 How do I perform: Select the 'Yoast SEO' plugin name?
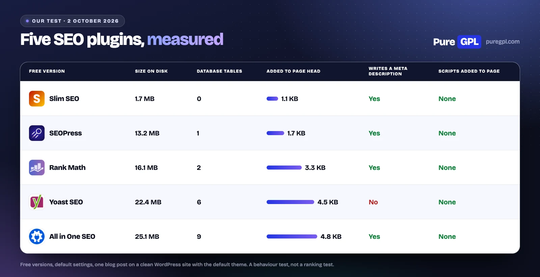click(x=66, y=202)
